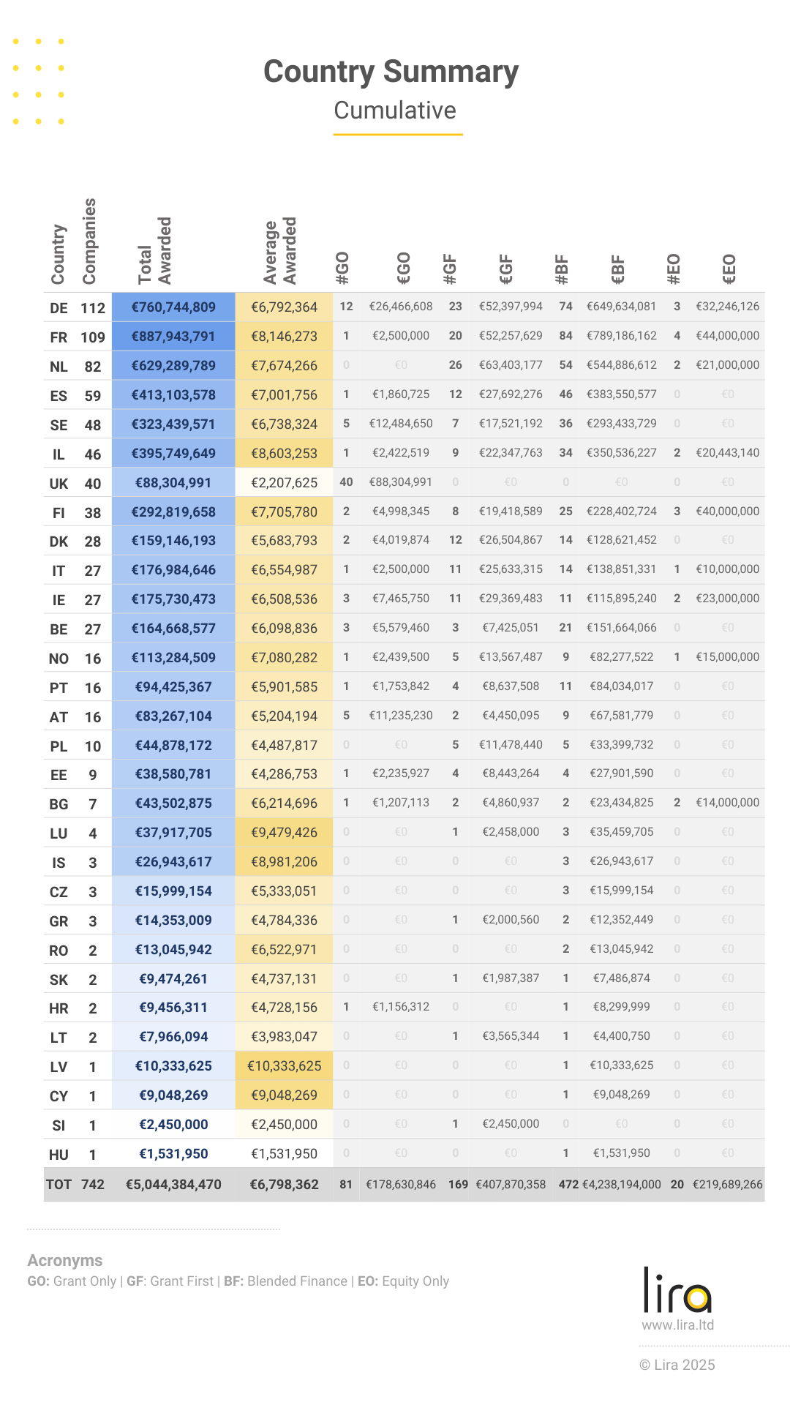
Task: Click the Total Awarded column header
Action: click(x=154, y=250)
